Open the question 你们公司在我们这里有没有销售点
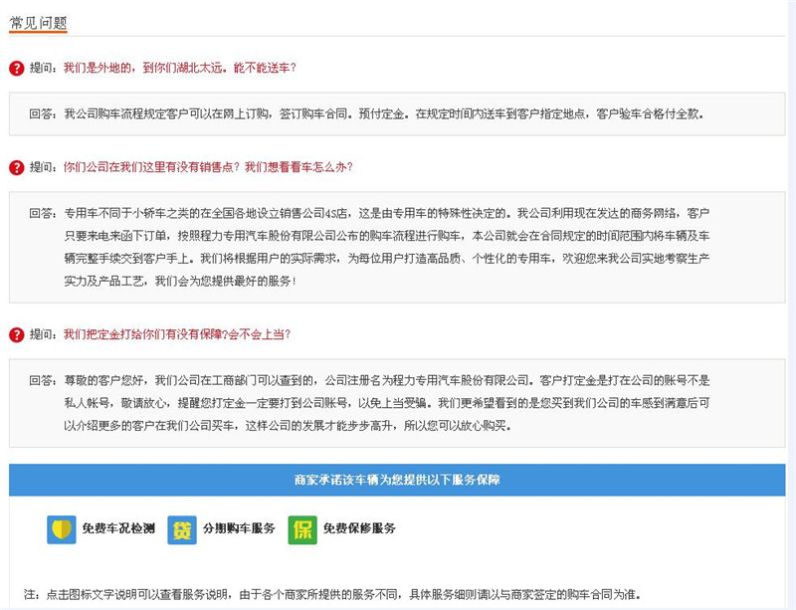The width and height of the screenshot is (796, 610). coord(208,167)
